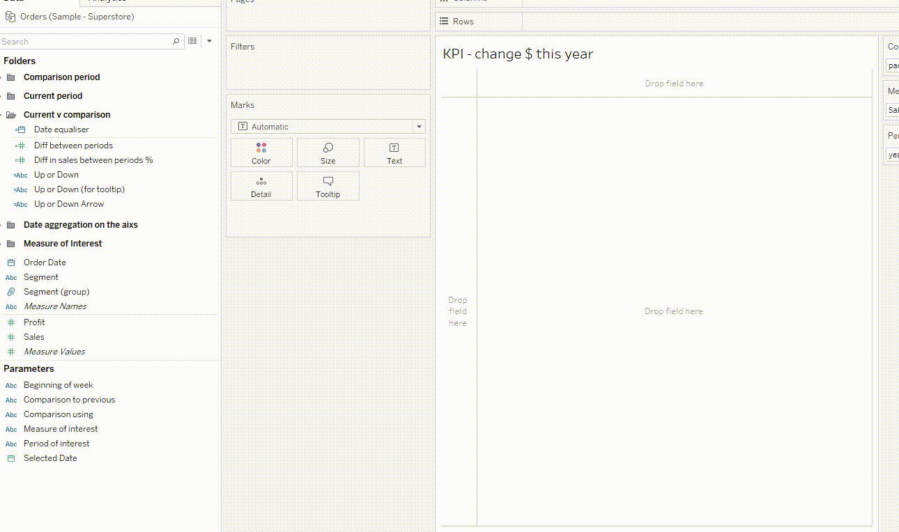The image size is (899, 532).
Task: Toggle the data pane view icon
Action: pyautogui.click(x=192, y=42)
